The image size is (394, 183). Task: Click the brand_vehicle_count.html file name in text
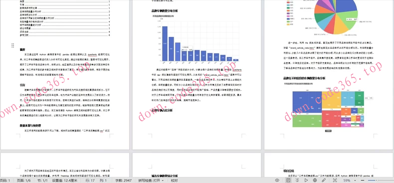(x=216, y=75)
